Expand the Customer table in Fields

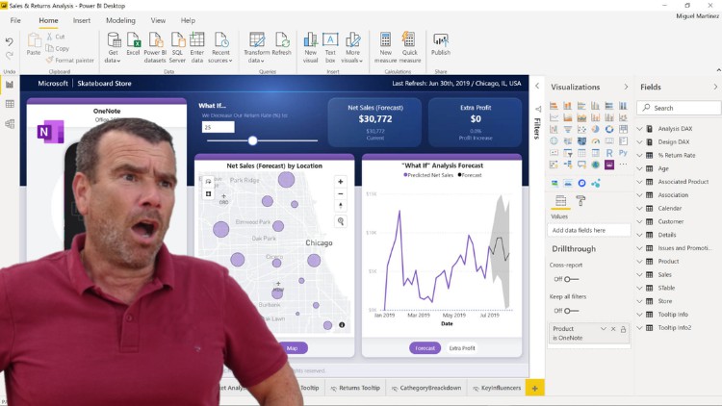pyautogui.click(x=671, y=221)
